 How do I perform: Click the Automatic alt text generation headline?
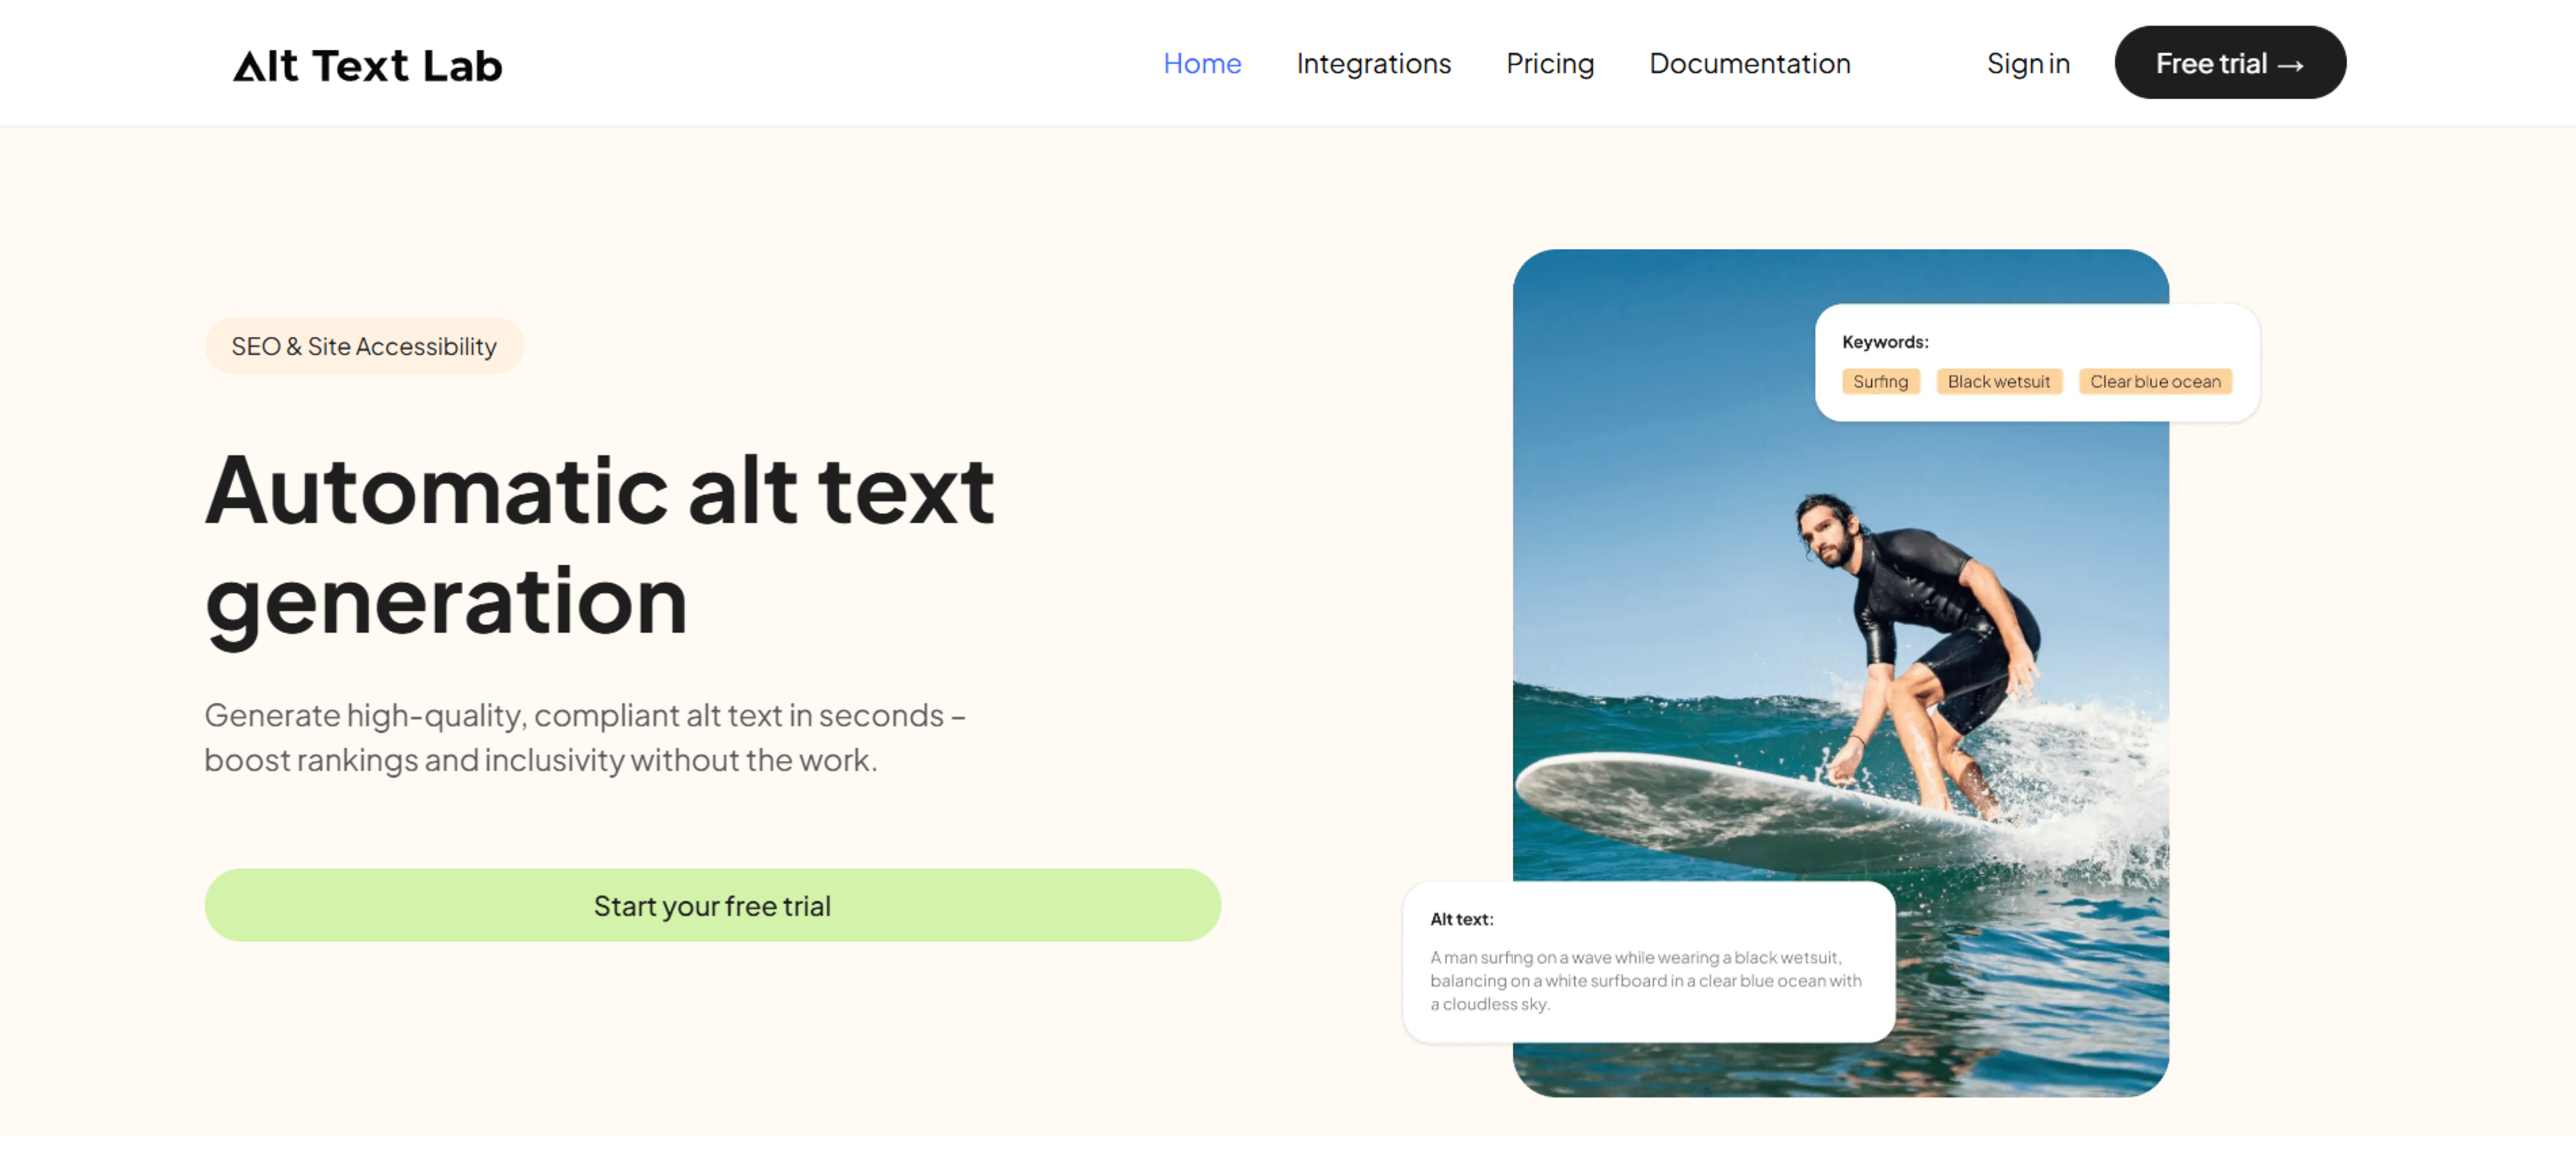tap(600, 544)
